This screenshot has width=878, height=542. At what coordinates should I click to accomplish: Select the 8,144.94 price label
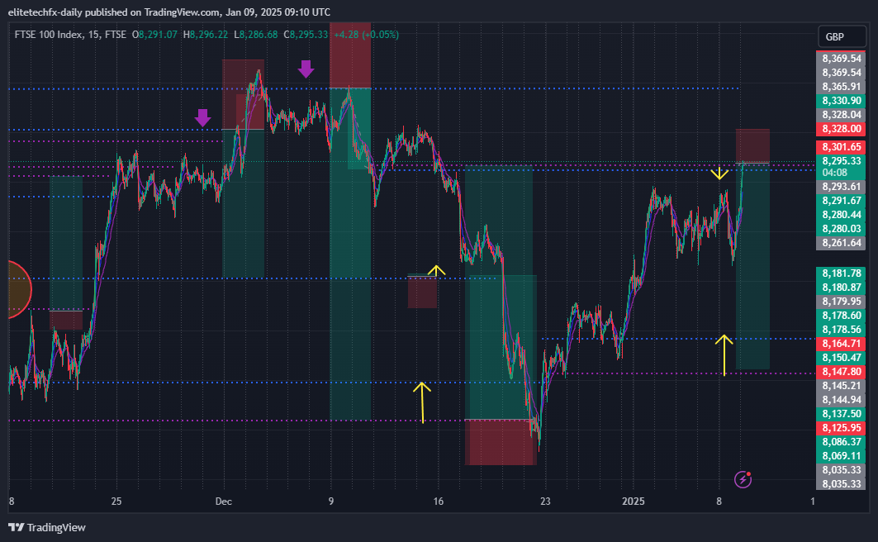coord(841,399)
